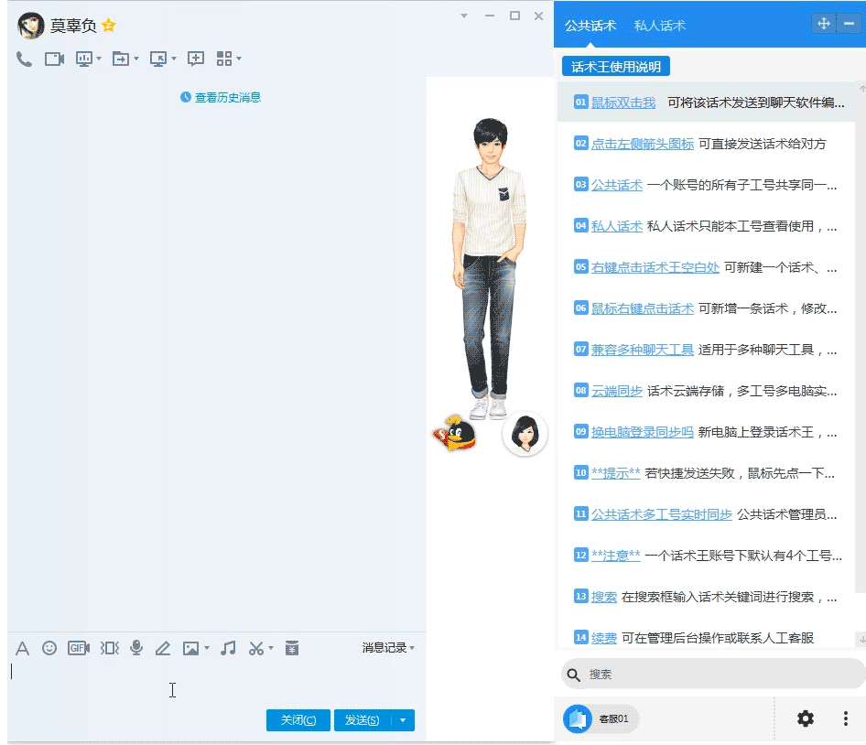The image size is (866, 745).
Task: Switch to the 私人话术 tab
Action: [659, 26]
